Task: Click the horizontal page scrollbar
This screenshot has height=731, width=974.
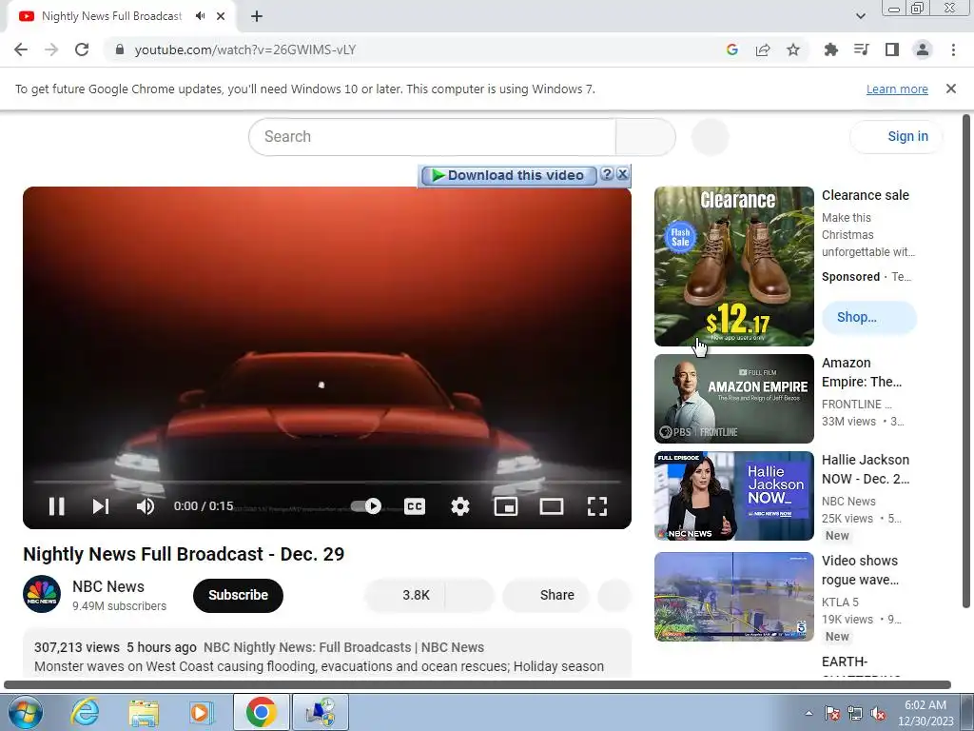Action: [x=477, y=684]
